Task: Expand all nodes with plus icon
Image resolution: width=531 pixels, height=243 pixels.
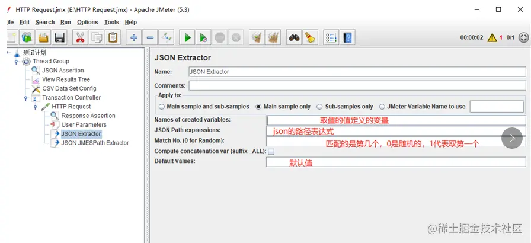Action: pyautogui.click(x=133, y=37)
